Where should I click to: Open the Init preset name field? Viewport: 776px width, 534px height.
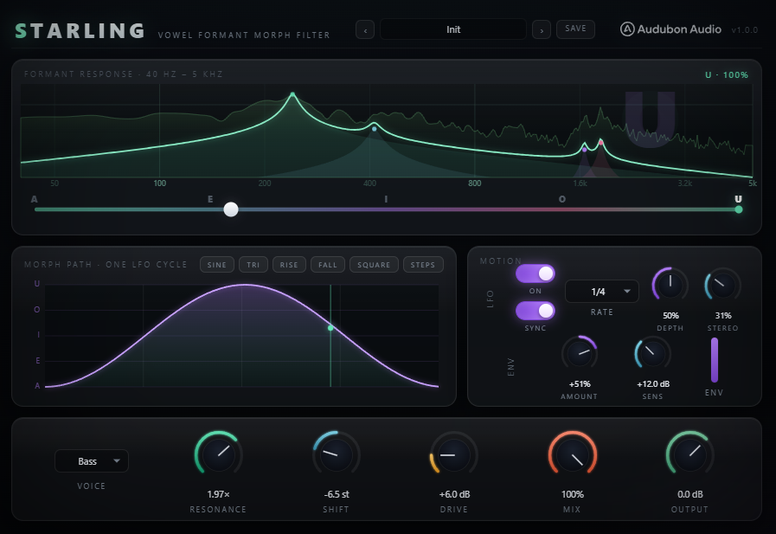pos(453,29)
